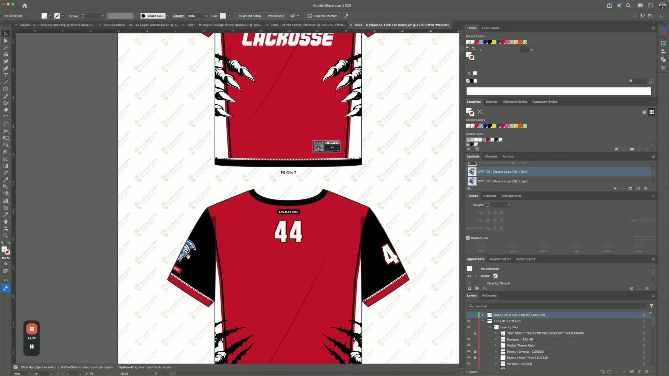Unlock the TEST PRINT watermark layer
The image size is (669, 376).
pos(475,333)
